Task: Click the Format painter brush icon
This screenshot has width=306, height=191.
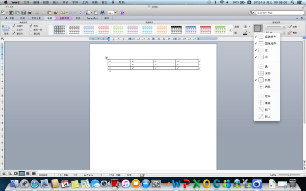Action: [x=56, y=13]
